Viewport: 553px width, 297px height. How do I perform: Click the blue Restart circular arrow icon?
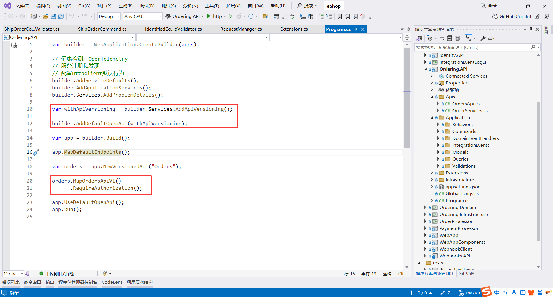click(251, 16)
